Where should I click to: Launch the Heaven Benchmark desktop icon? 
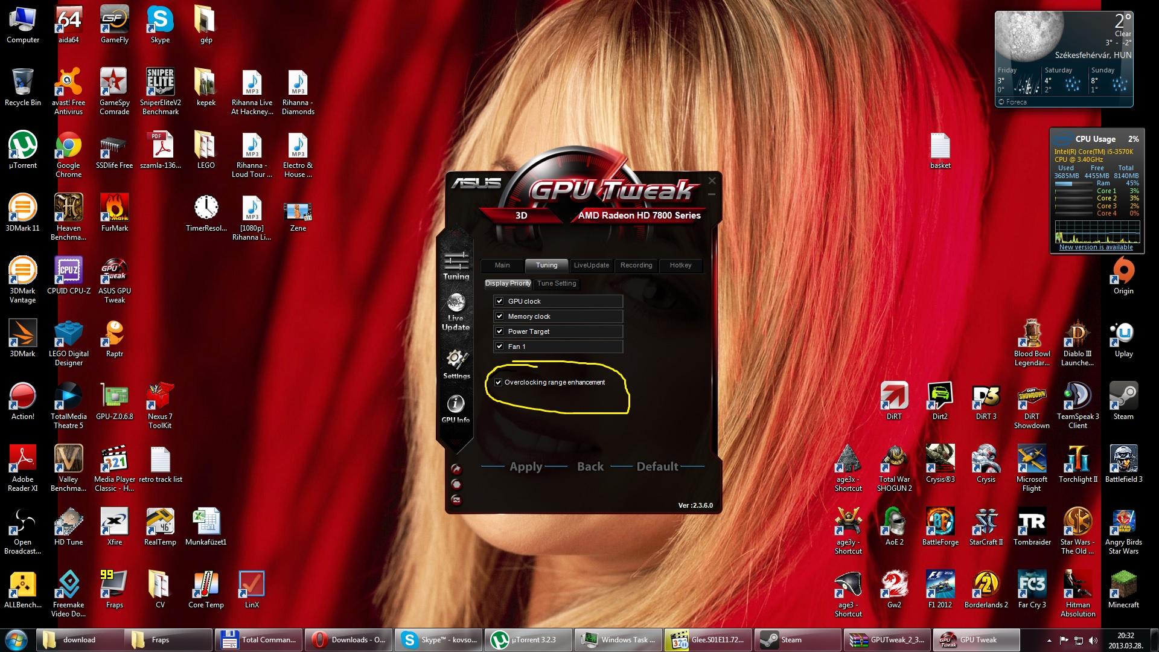pyautogui.click(x=69, y=218)
